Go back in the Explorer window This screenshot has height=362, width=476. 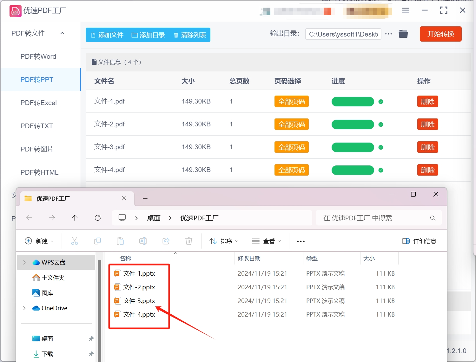(x=29, y=218)
